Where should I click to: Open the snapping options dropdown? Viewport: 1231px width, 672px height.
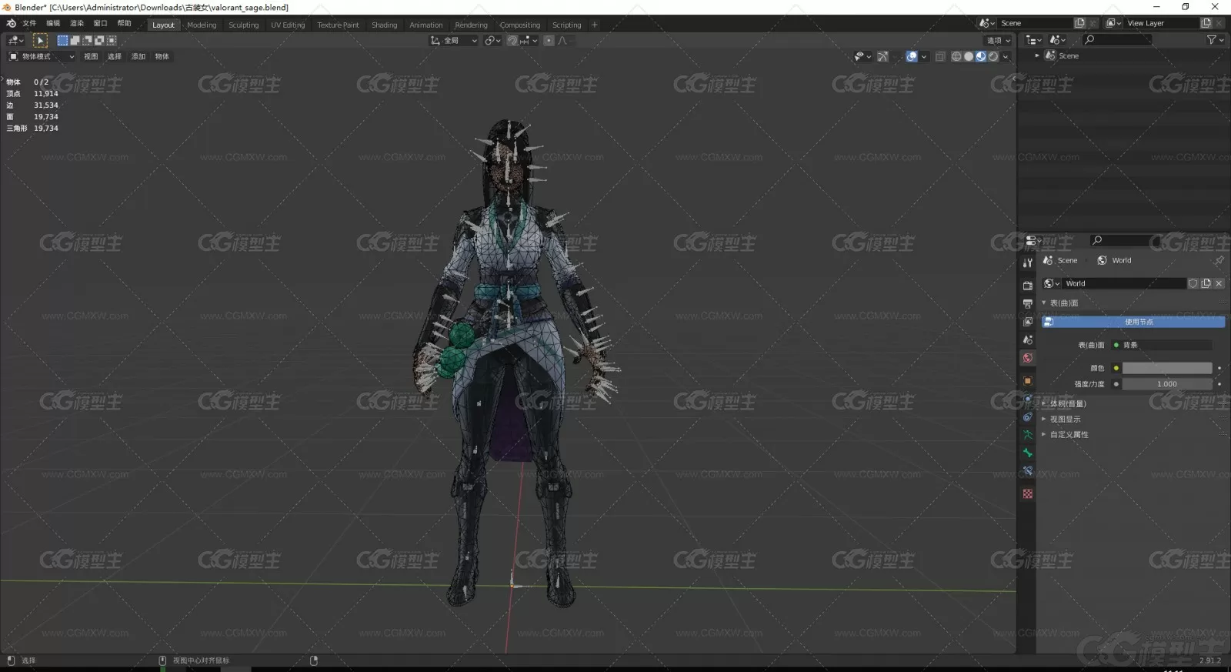[529, 40]
